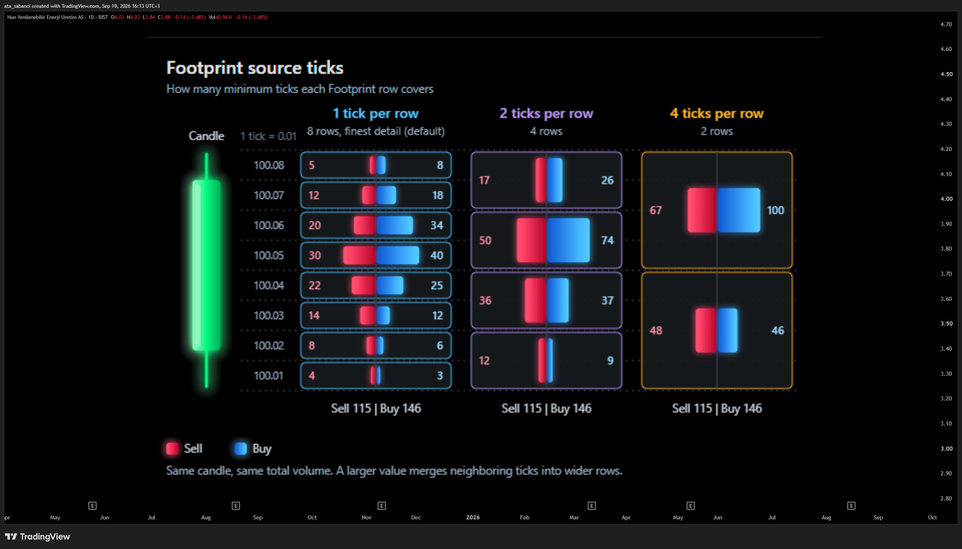Click the 2-tick row showing 50 and 74
962x549 pixels.
click(546, 240)
